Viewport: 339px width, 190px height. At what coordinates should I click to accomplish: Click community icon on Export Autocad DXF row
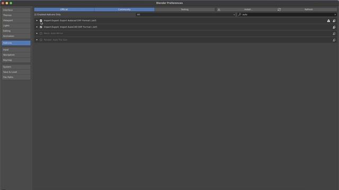pos(334,21)
